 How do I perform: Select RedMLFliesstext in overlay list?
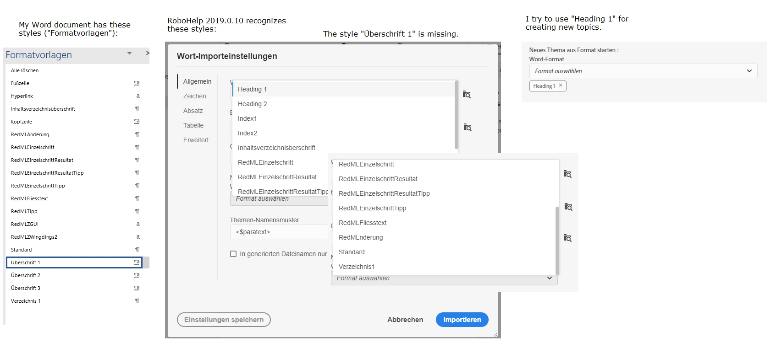[x=444, y=223]
